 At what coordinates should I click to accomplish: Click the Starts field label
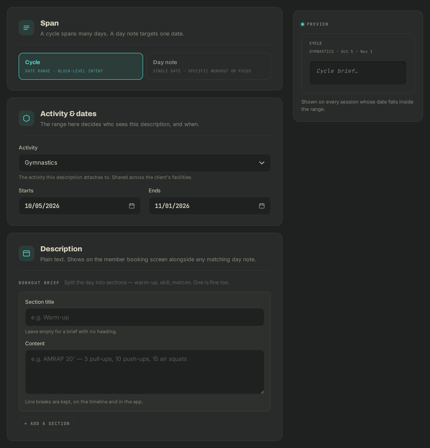26,191
